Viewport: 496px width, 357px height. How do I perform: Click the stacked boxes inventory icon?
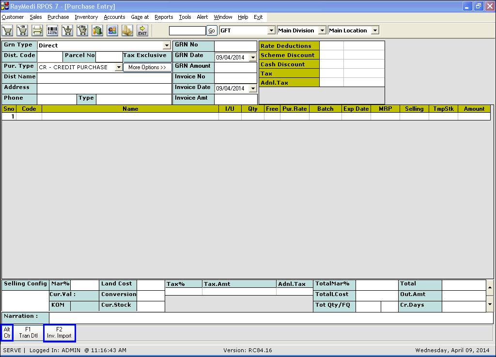point(127,30)
